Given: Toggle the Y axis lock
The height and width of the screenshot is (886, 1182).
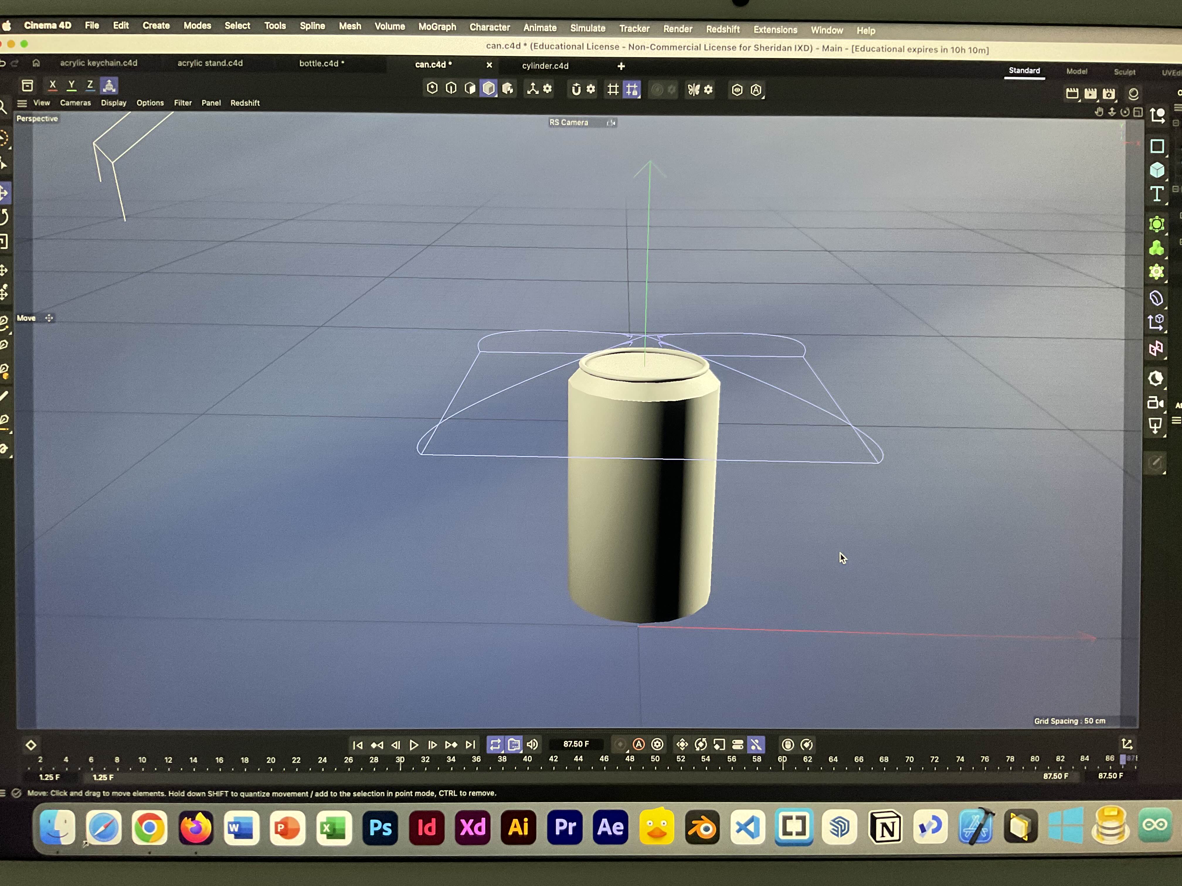Looking at the screenshot, I should (x=72, y=85).
